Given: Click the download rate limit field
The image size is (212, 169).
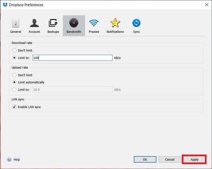Looking at the screenshot, I should pyautogui.click(x=73, y=58).
